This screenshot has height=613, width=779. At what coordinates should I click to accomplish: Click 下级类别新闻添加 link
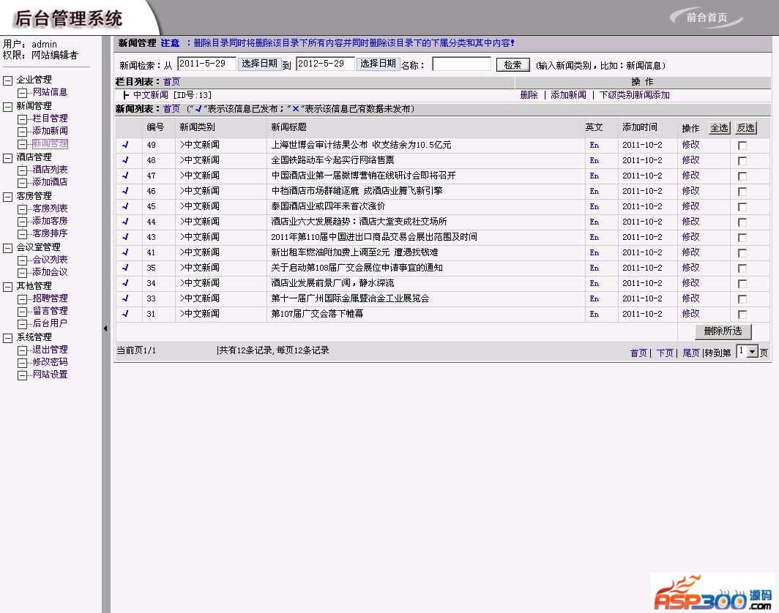click(635, 95)
